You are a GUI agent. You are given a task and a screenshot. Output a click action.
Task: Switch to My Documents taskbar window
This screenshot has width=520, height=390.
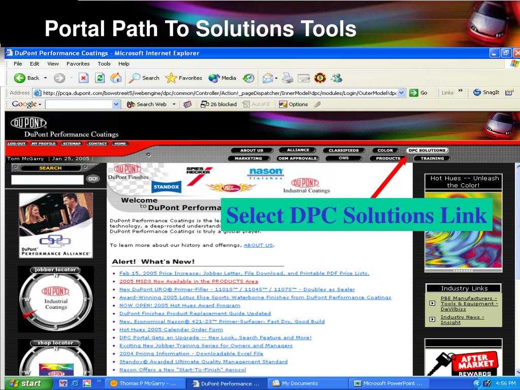tap(306, 383)
